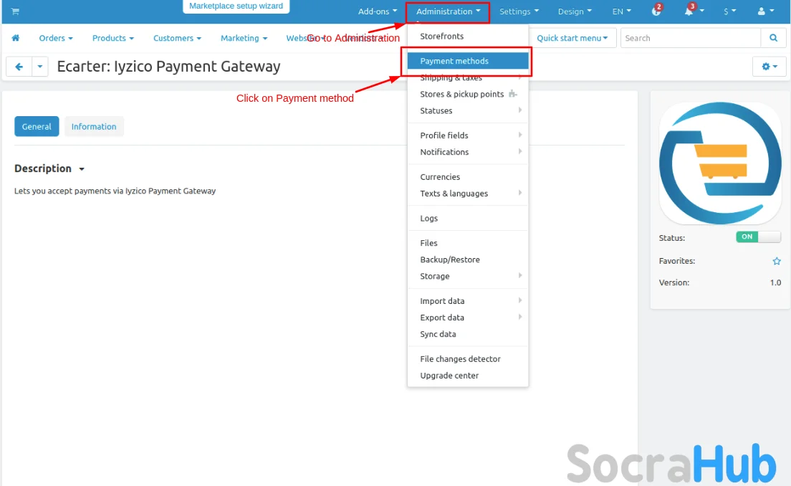The height and width of the screenshot is (486, 791).
Task: Click the back arrow button beside the title
Action: coord(19,67)
